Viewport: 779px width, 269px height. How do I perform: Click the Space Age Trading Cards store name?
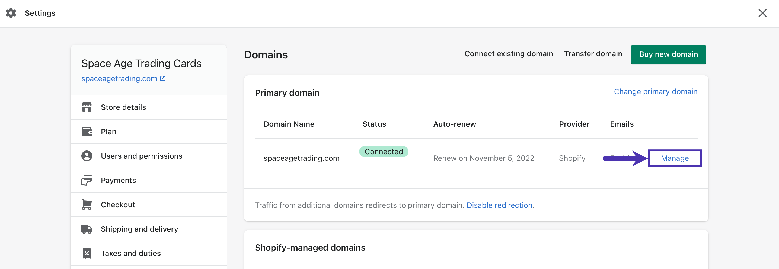pos(141,63)
